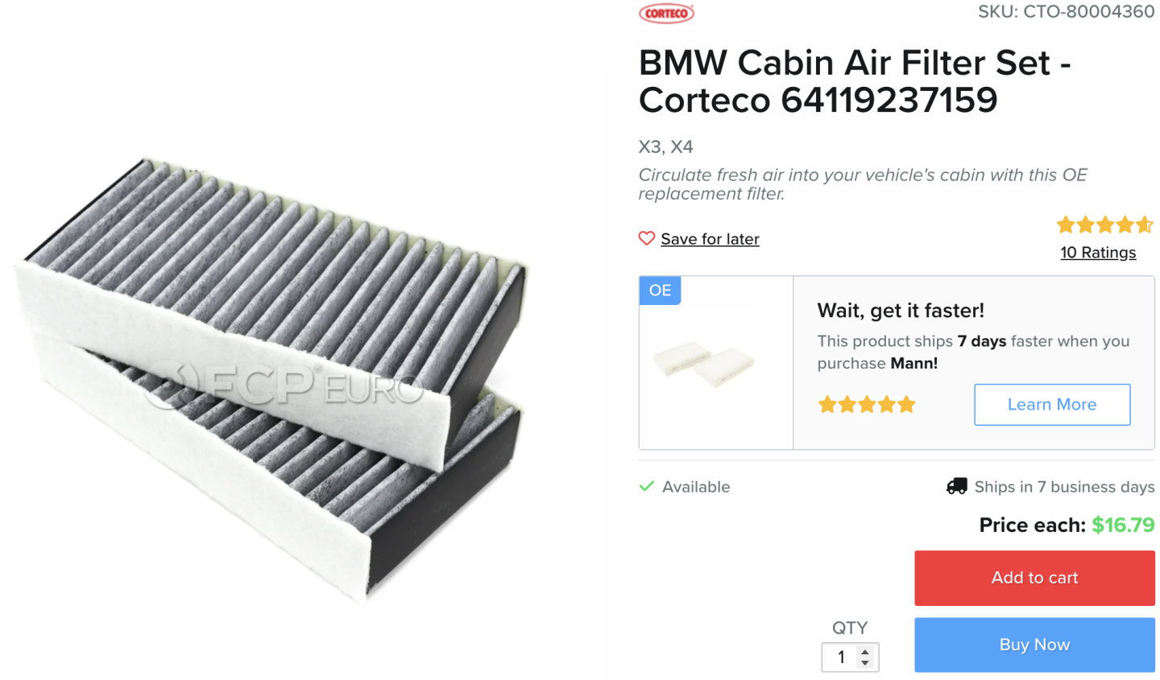1160x680 pixels.
Task: Click the five-star rating for Mann
Action: 867,404
